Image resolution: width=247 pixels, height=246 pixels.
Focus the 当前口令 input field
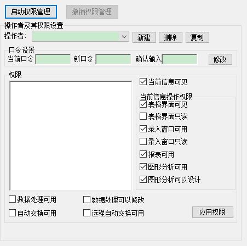point(53,59)
